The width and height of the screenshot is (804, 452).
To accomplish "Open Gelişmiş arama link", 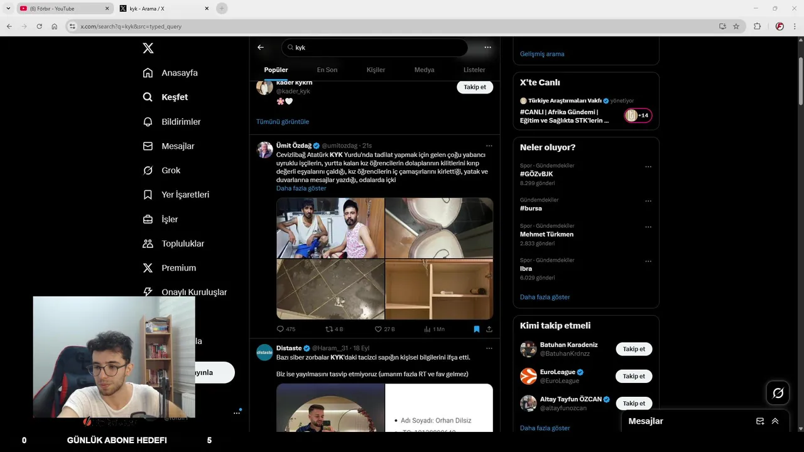I will pos(542,54).
